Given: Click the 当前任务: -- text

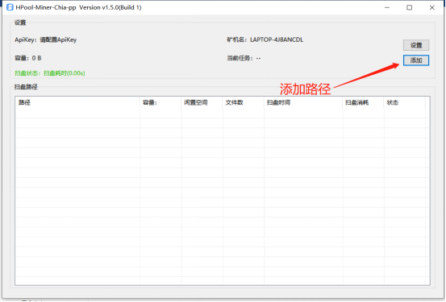Looking at the screenshot, I should (x=244, y=58).
